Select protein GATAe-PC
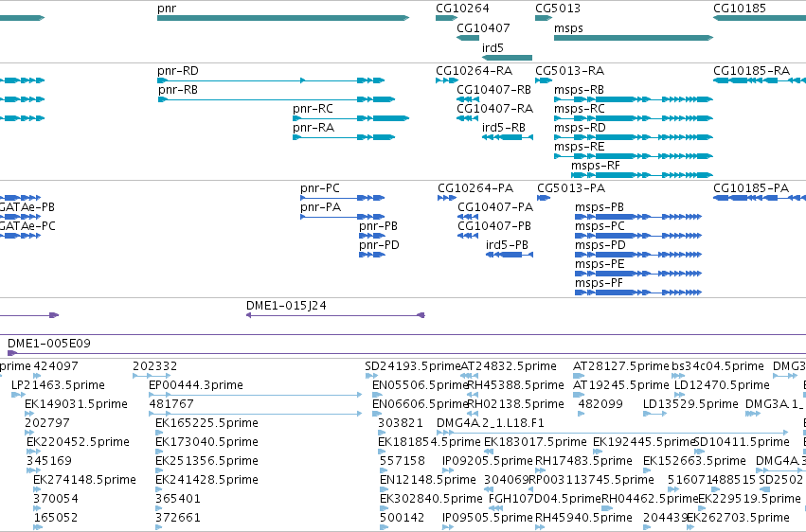Image resolution: width=806 pixels, height=532 pixels. 21,237
